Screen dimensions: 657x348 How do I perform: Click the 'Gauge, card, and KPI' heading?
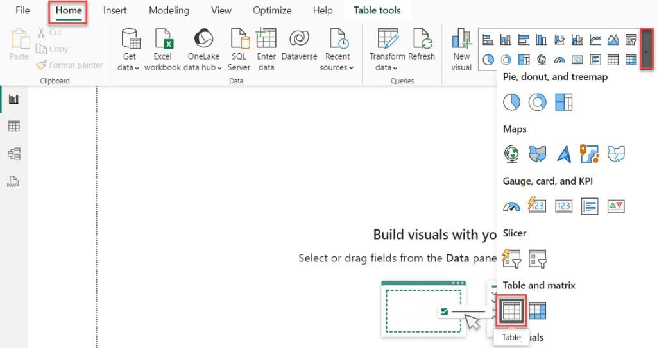coord(548,181)
